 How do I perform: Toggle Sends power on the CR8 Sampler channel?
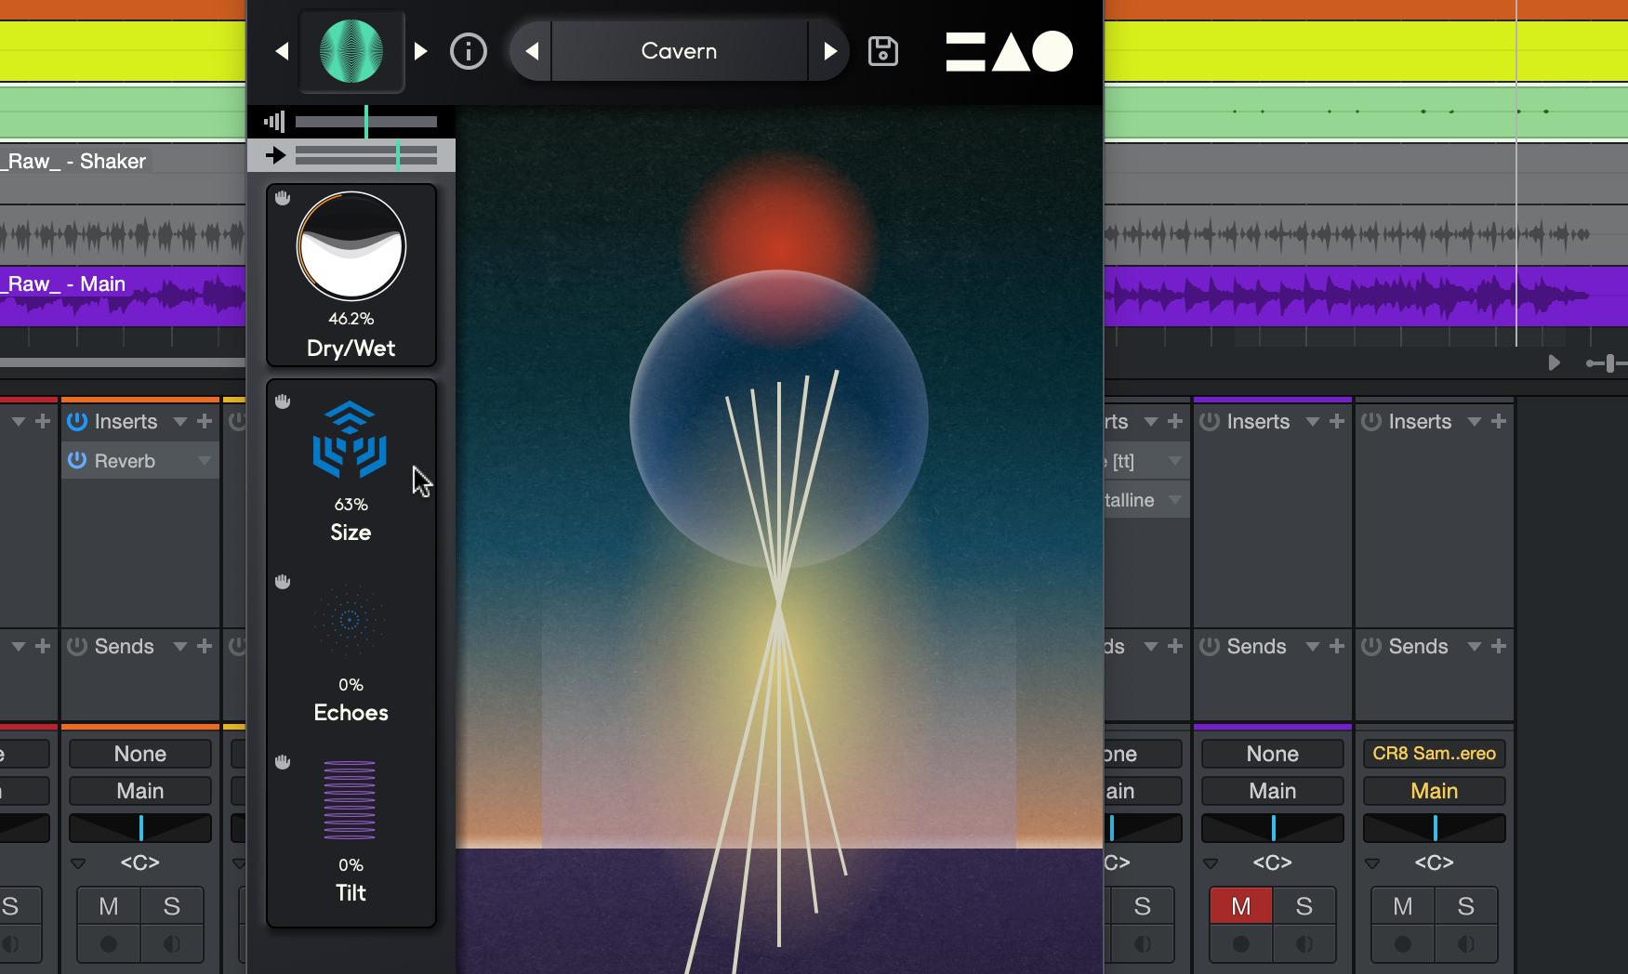pyautogui.click(x=1371, y=646)
